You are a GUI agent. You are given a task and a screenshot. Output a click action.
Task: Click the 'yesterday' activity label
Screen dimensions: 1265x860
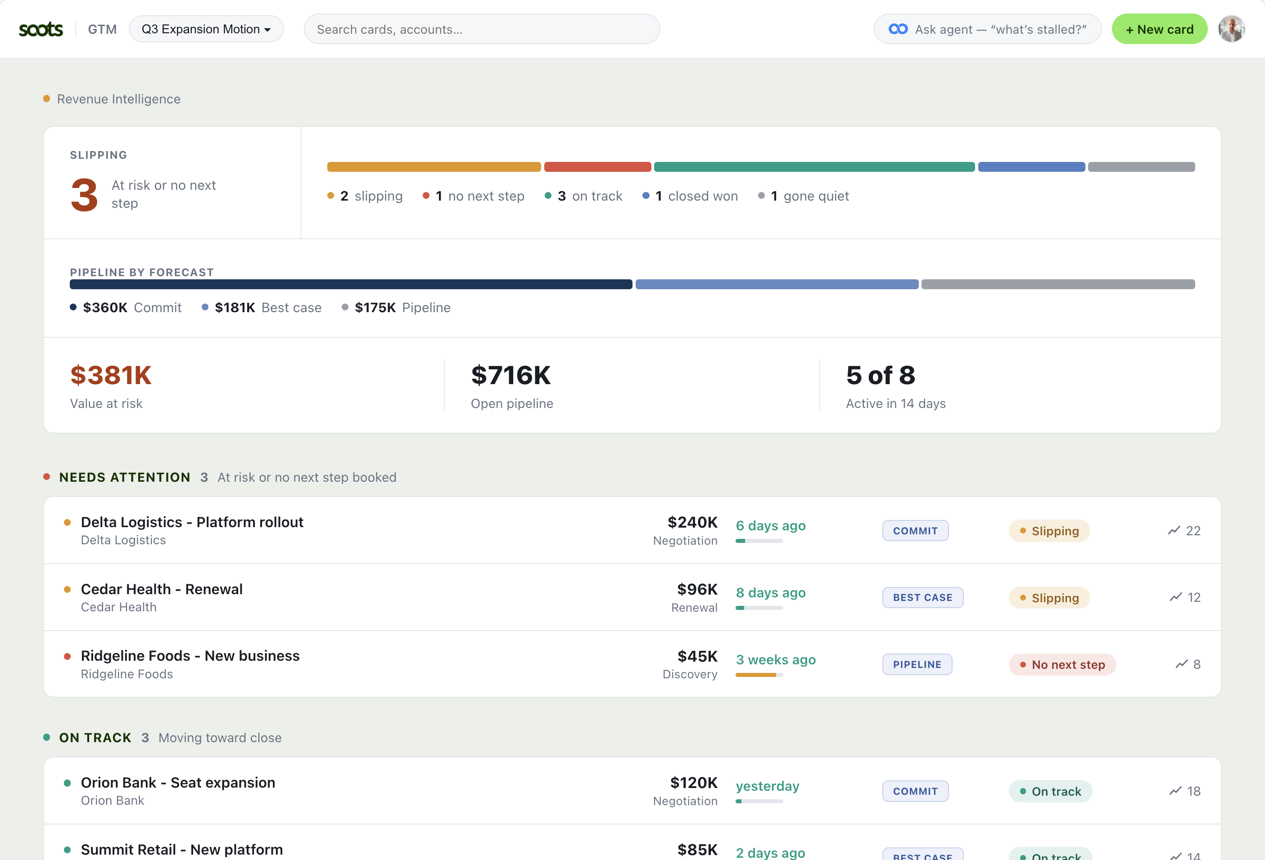click(x=768, y=787)
